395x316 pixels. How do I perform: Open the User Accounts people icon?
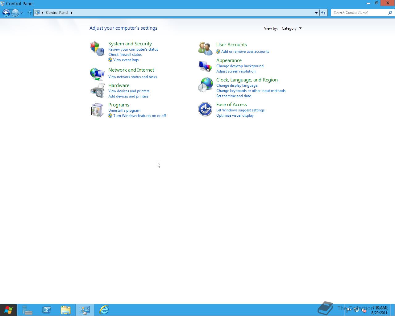(205, 48)
